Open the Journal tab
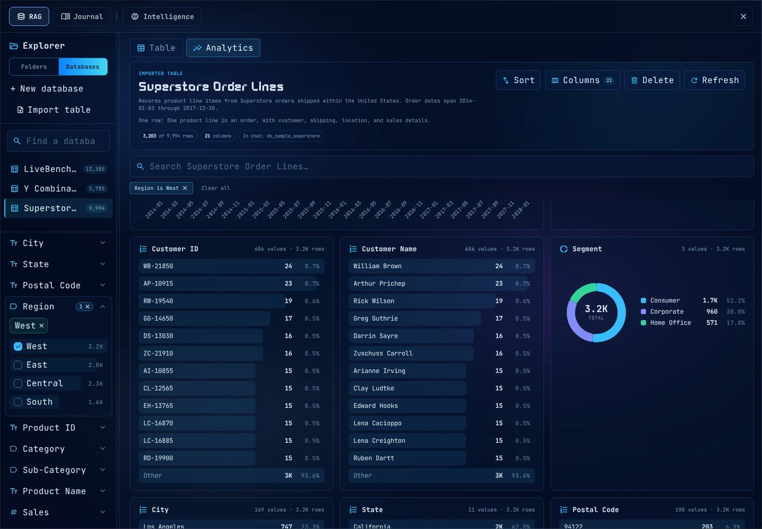Image resolution: width=762 pixels, height=529 pixels. tap(82, 16)
